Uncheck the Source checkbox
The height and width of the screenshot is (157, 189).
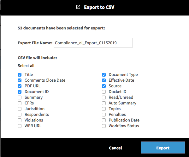[x=104, y=86]
